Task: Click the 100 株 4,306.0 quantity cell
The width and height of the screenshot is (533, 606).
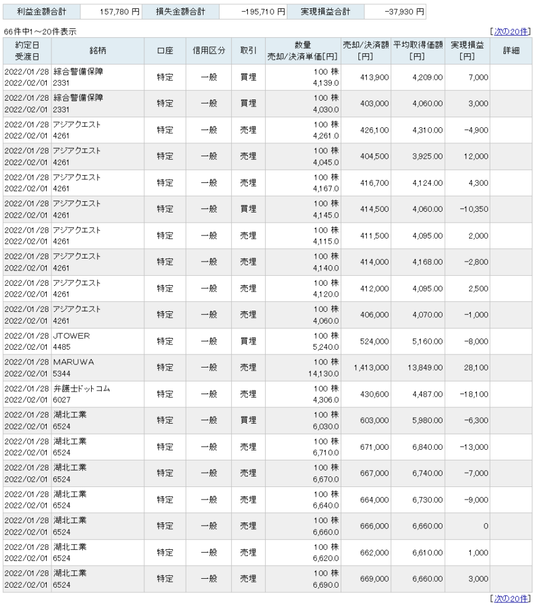Action: tap(303, 394)
